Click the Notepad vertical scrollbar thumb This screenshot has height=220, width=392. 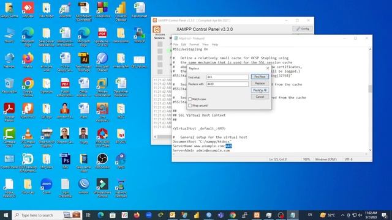[370, 89]
